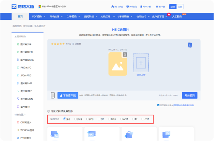The width and height of the screenshot is (214, 141).
Task: Expand the CAD转换 dropdown arrow
Action: click(79, 16)
